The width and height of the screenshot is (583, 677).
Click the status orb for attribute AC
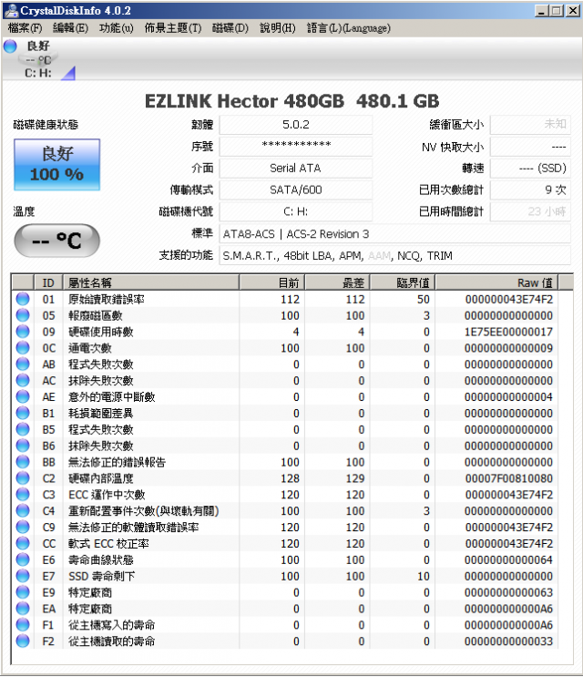pyautogui.click(x=23, y=380)
